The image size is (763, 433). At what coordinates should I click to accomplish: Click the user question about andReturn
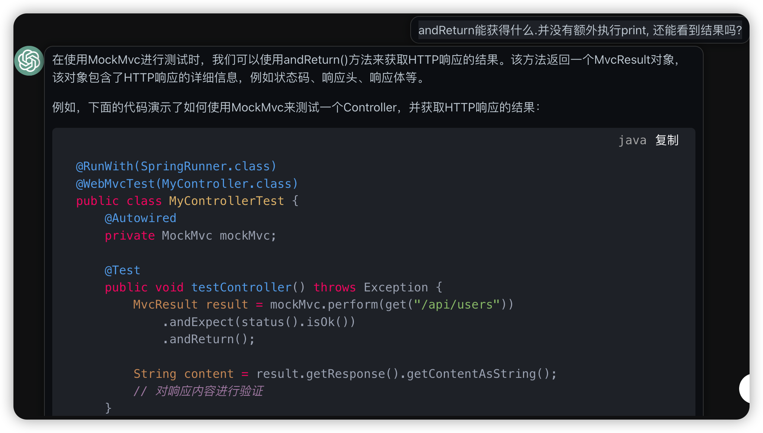580,30
